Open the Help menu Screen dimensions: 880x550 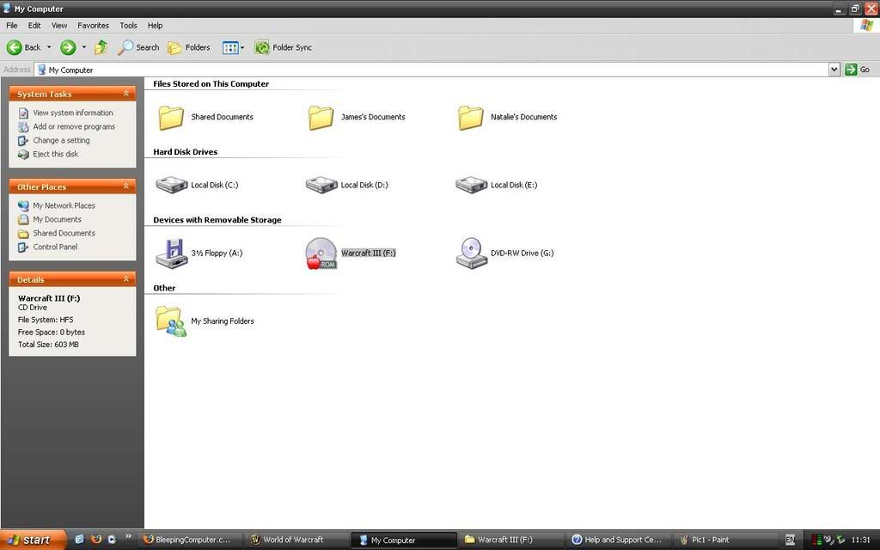[x=155, y=25]
